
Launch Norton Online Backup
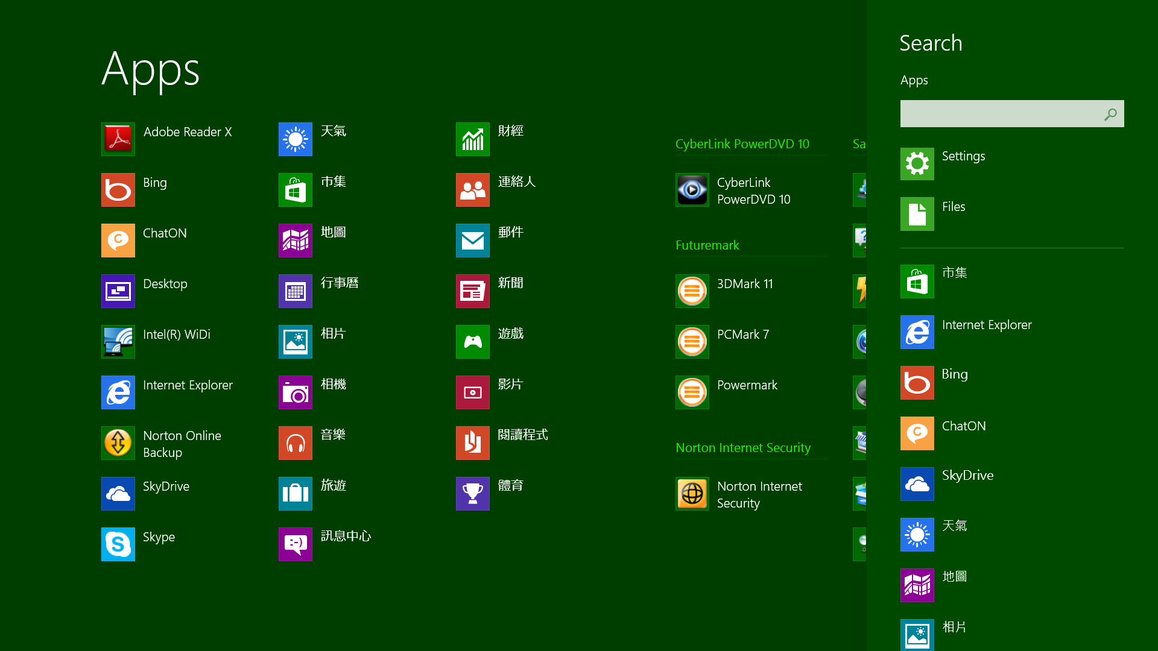pyautogui.click(x=118, y=443)
